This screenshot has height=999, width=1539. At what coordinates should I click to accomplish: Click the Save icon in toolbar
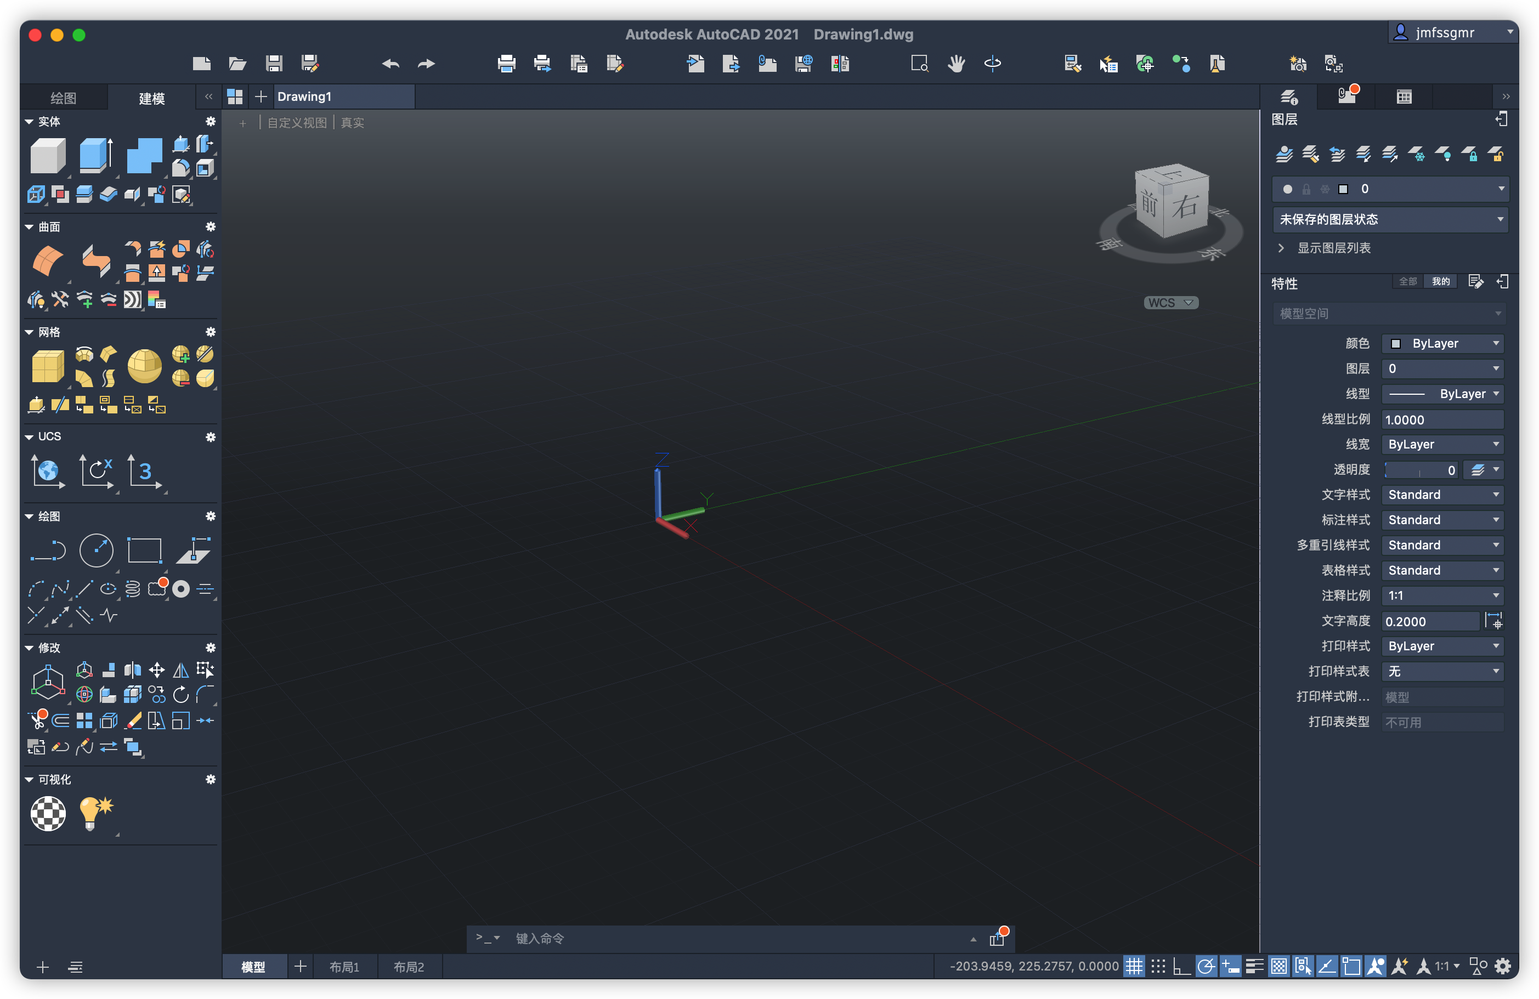(274, 64)
